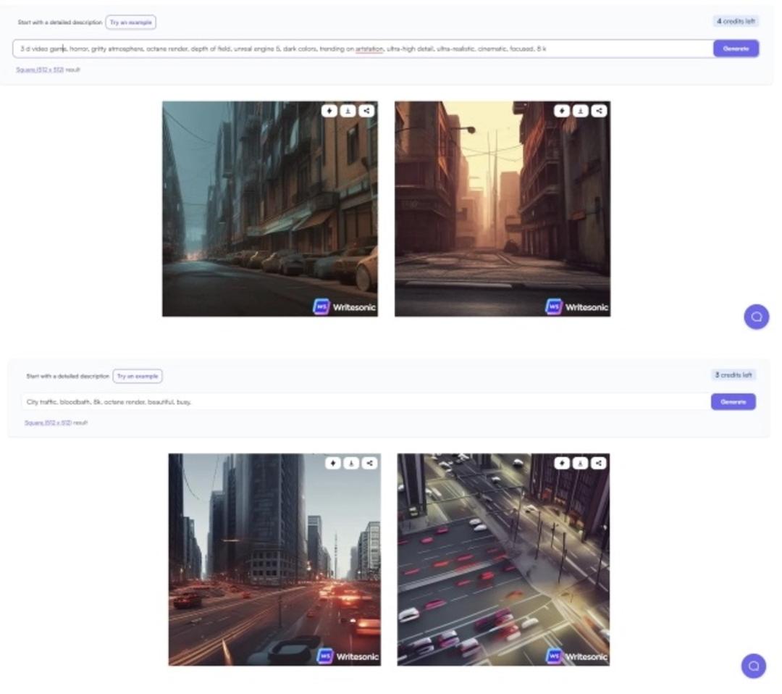Open the chat bubble beside first results
Screen dimensions: 782x694
757,317
